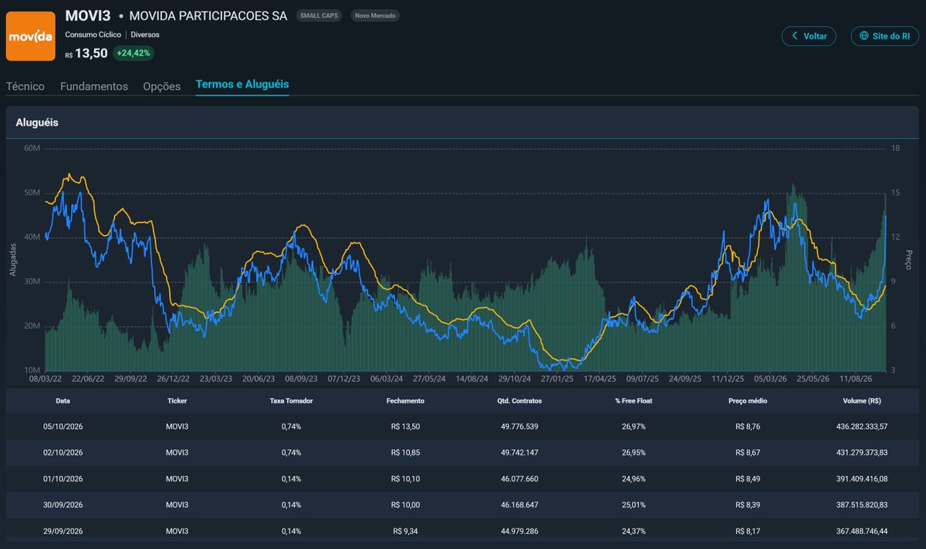The image size is (926, 549).
Task: Click the Diversos subsector label
Action: coord(145,35)
